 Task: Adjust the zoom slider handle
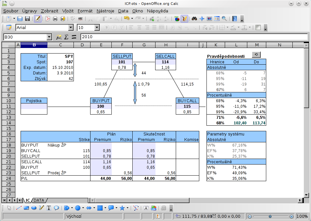click(x=270, y=216)
